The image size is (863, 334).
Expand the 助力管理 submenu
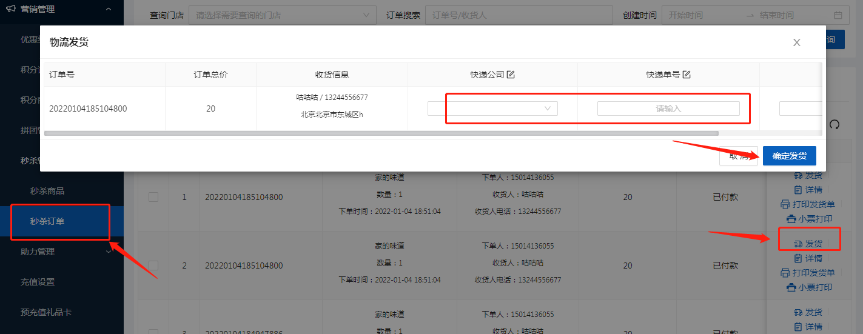click(x=109, y=252)
